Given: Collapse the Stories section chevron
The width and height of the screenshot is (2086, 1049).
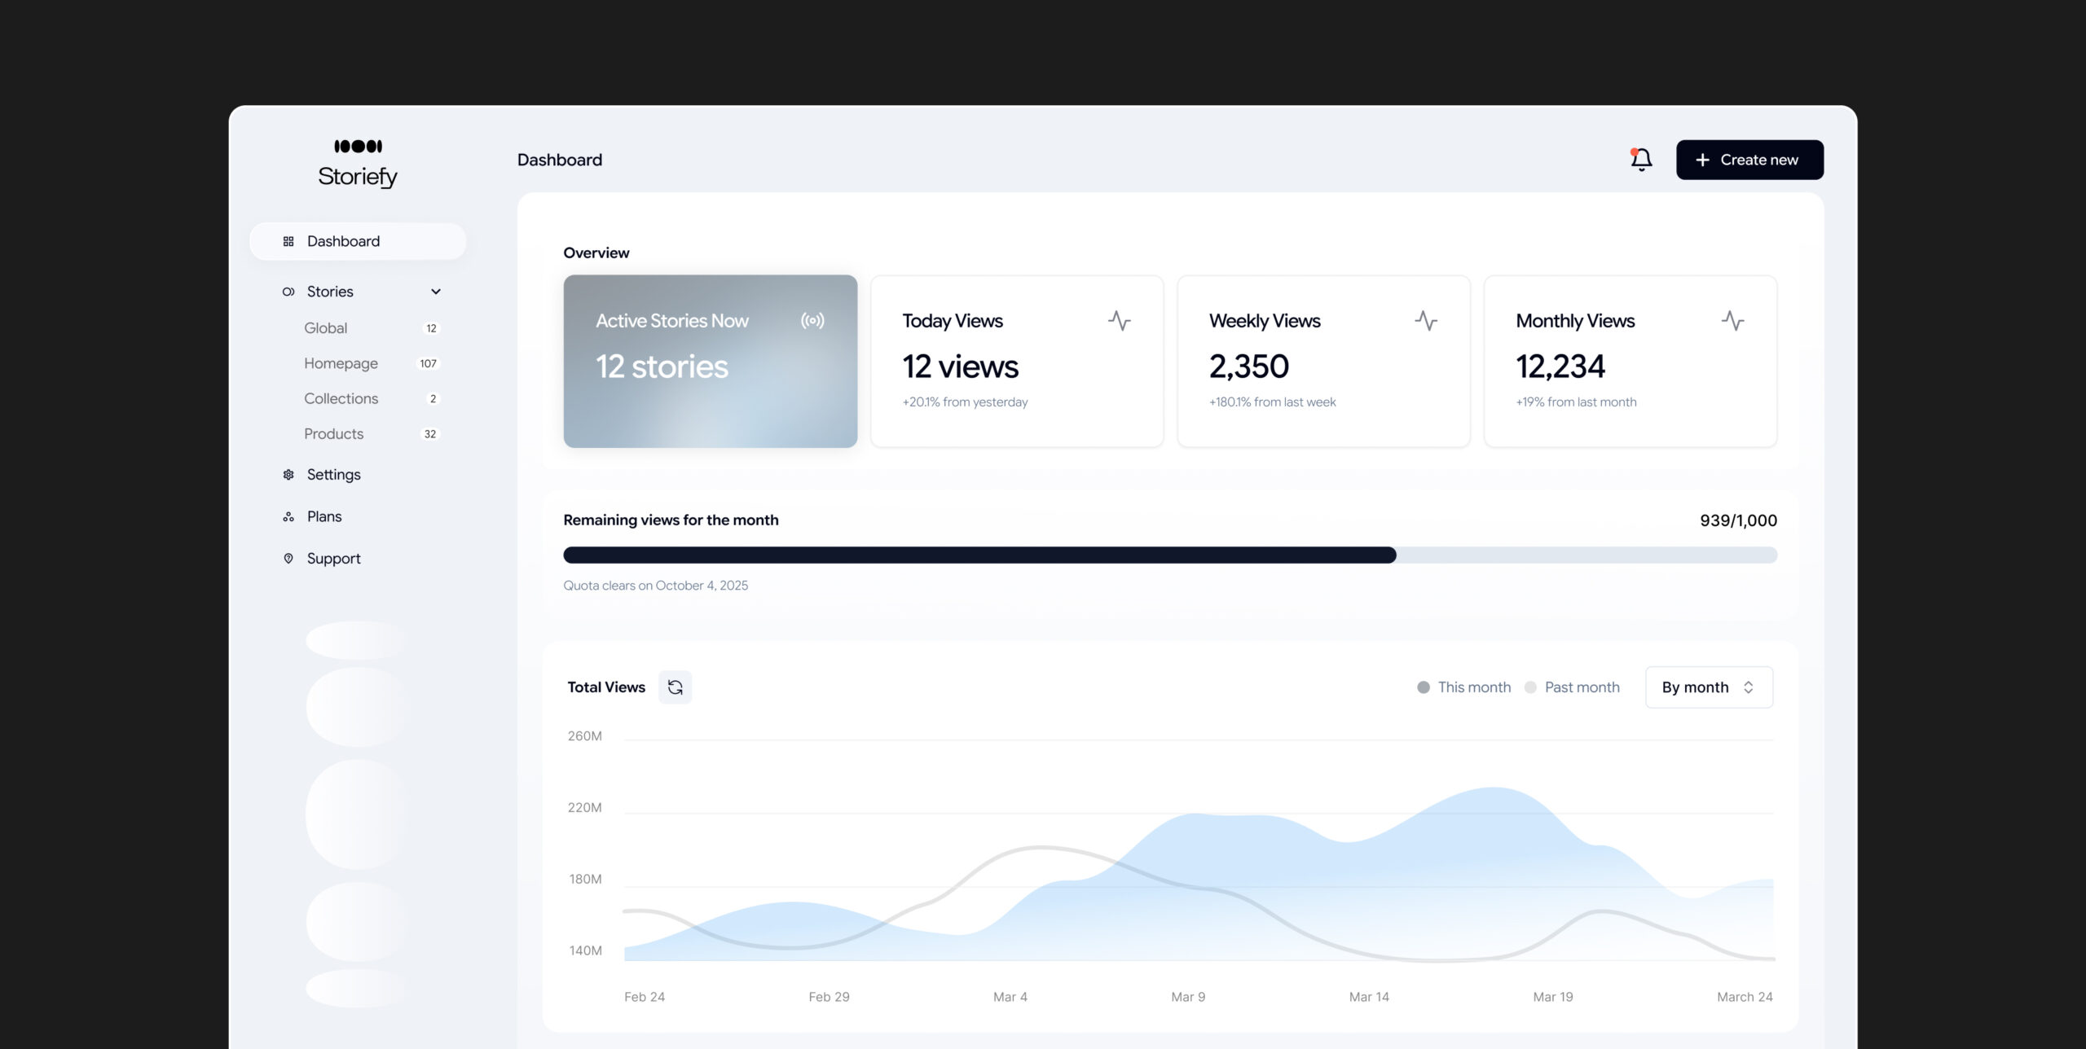Looking at the screenshot, I should 436,292.
